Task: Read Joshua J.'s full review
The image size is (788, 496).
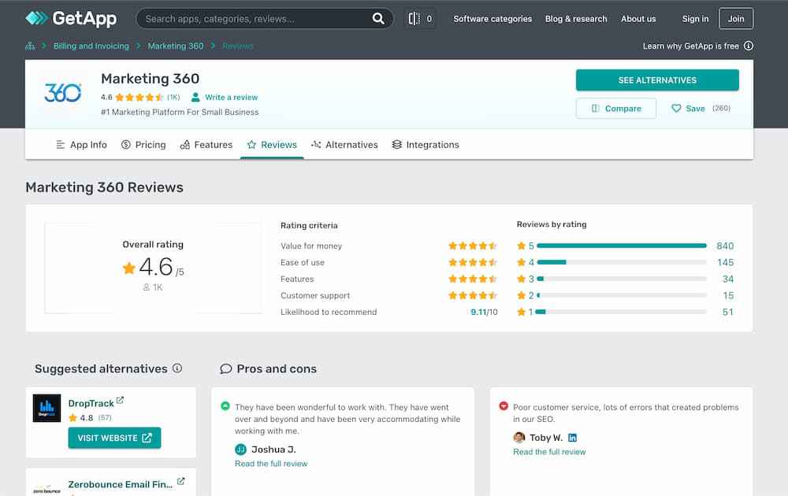Action: 271,464
